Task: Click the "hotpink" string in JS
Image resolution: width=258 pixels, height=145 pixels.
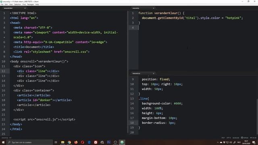Action: [x=233, y=18]
